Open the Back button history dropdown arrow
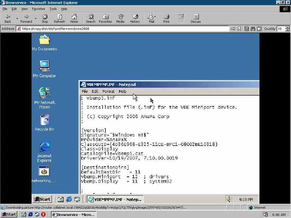291x218 pixels. click(x=17, y=18)
